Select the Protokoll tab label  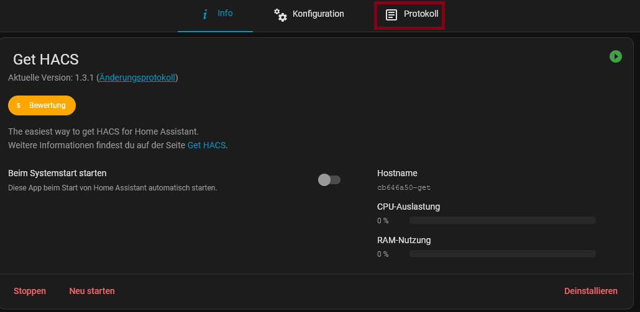(421, 14)
